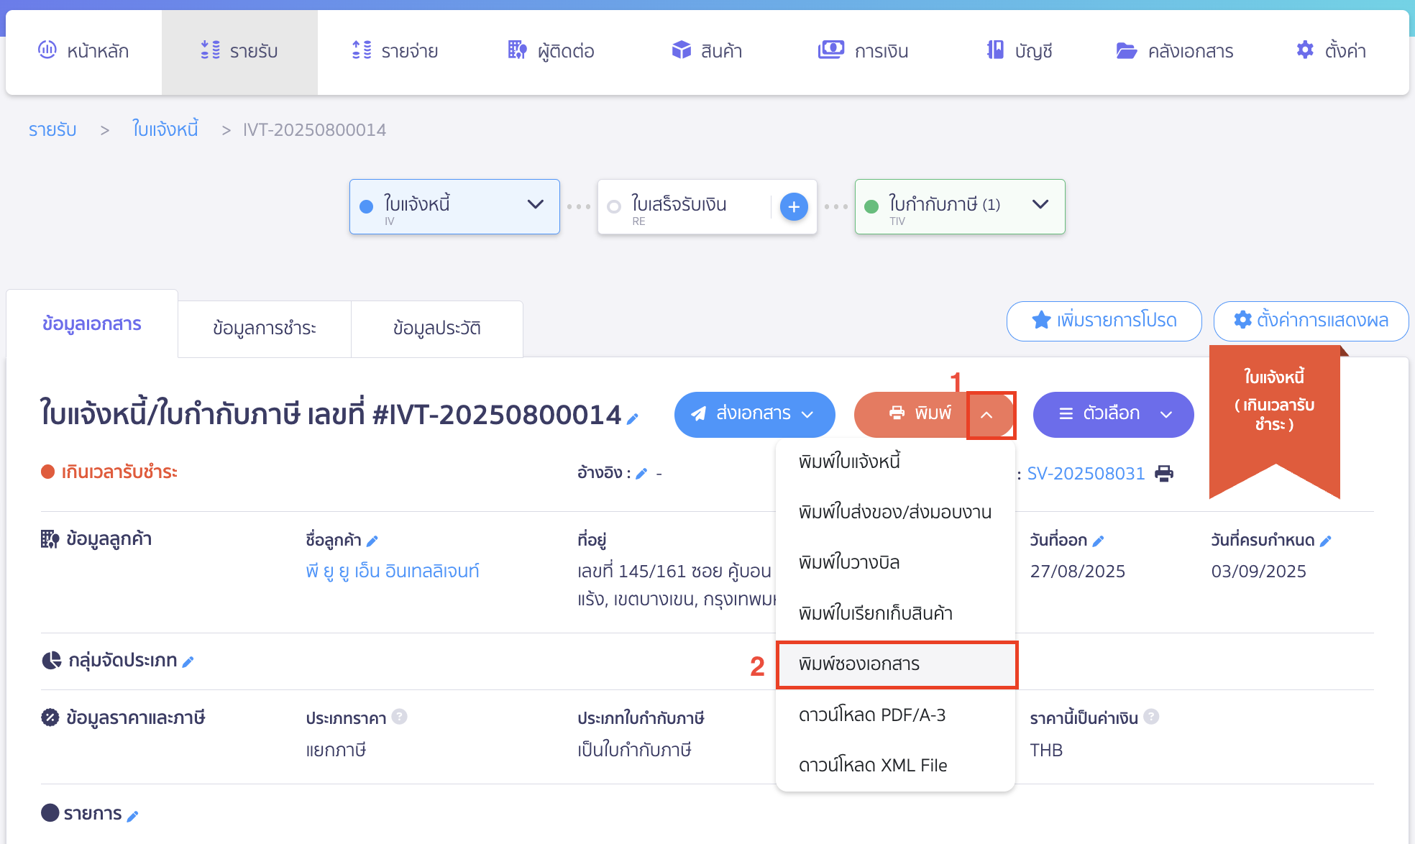Edit due date วันที่ครบกำหนด pencil icon
This screenshot has width=1415, height=844.
[x=1327, y=540]
